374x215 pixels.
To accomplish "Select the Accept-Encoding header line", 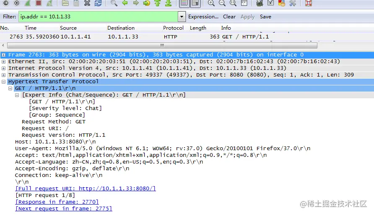I will pos(72,169).
